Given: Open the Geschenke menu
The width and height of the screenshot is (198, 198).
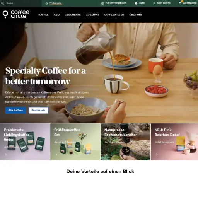Looking at the screenshot, I should tap(73, 15).
